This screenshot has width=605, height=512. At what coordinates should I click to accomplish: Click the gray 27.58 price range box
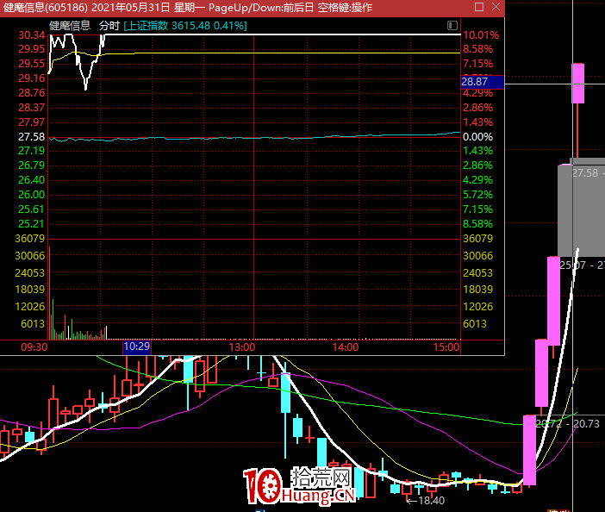click(x=581, y=207)
